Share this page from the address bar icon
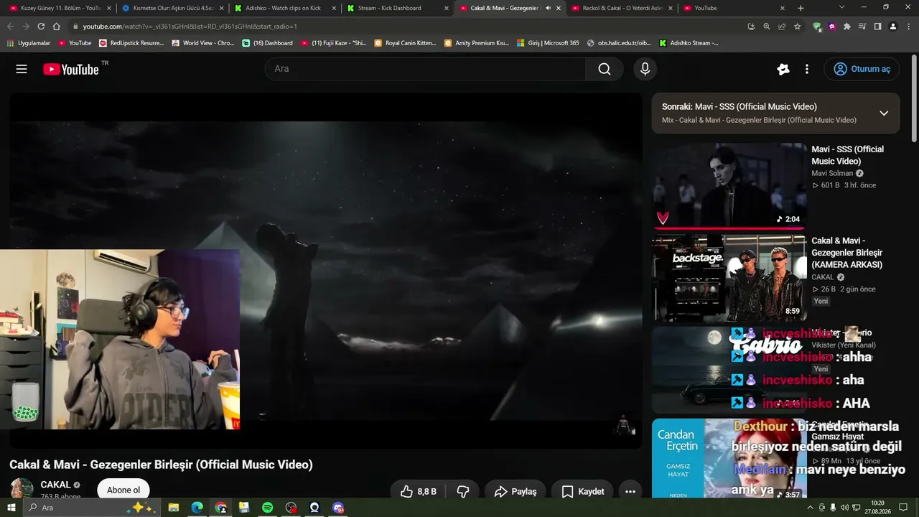The width and height of the screenshot is (919, 517). 782,27
